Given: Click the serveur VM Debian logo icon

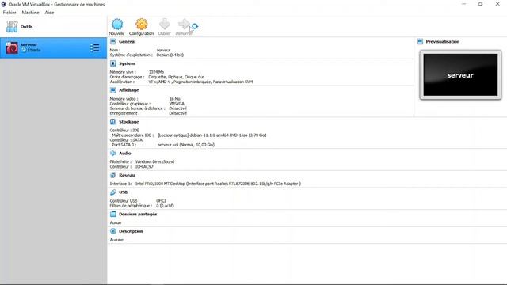Looking at the screenshot, I should pyautogui.click(x=12, y=47).
